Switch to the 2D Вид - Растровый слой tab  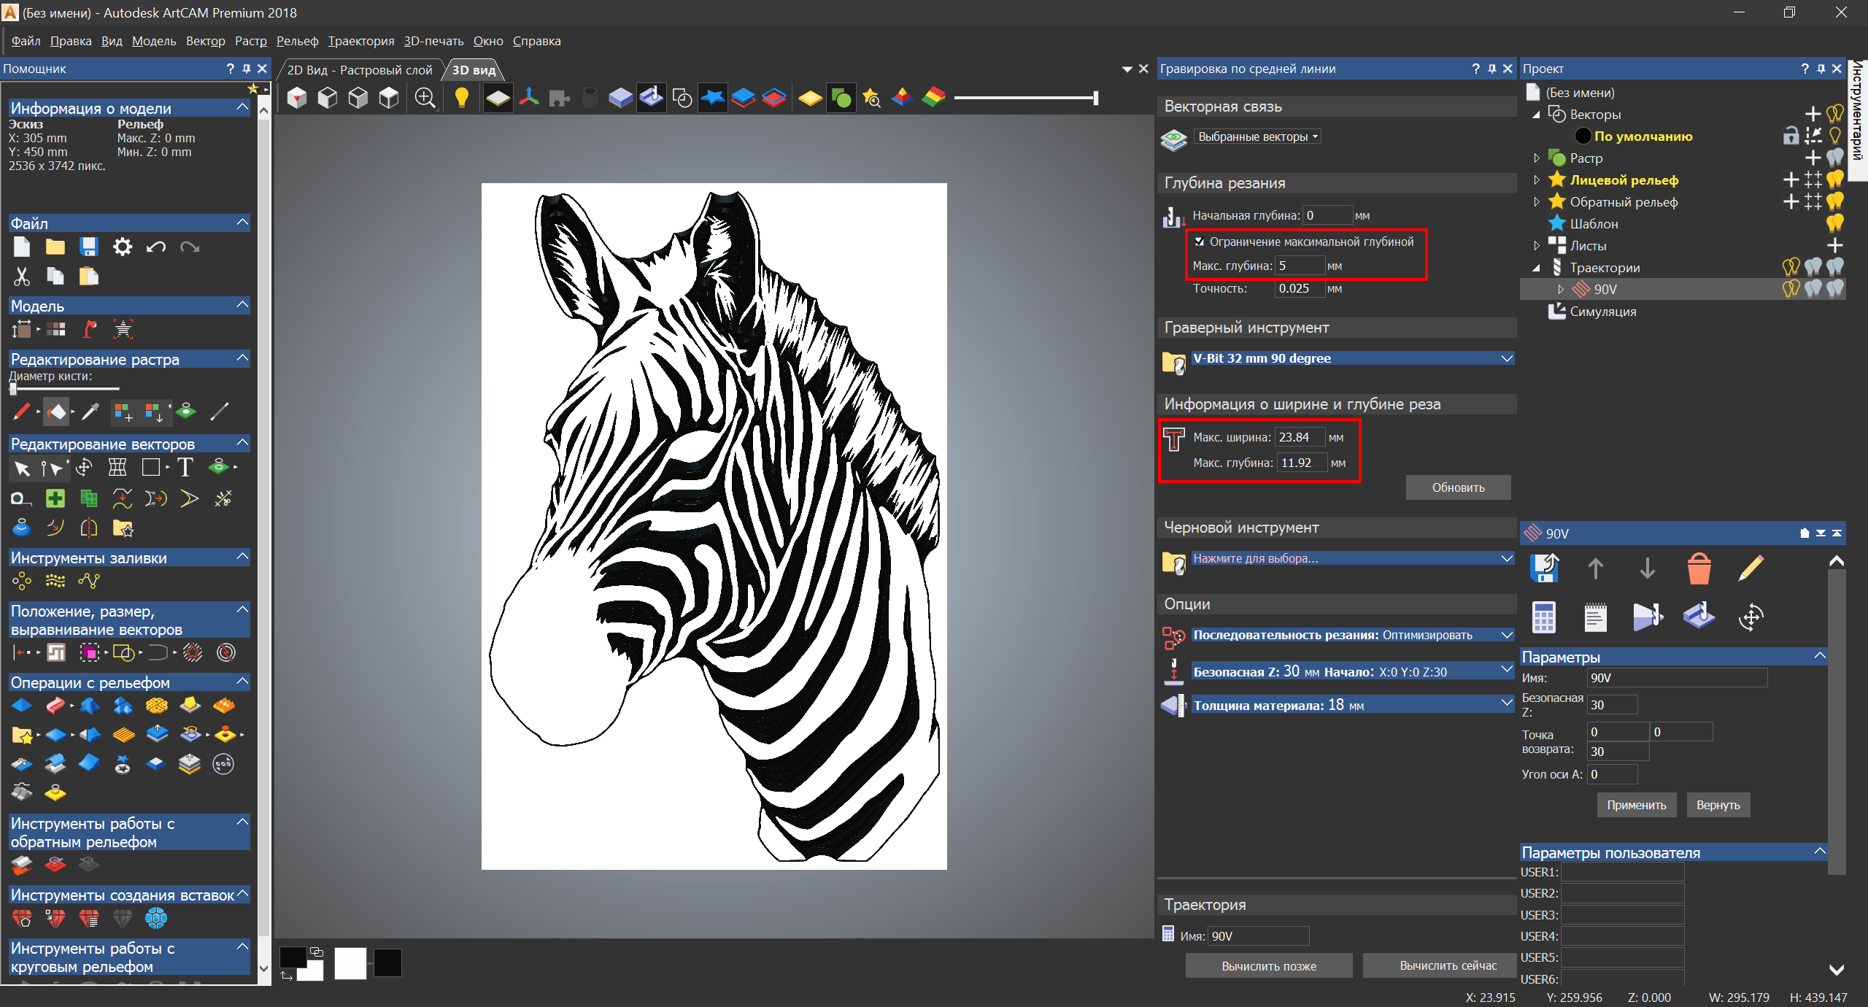359,70
